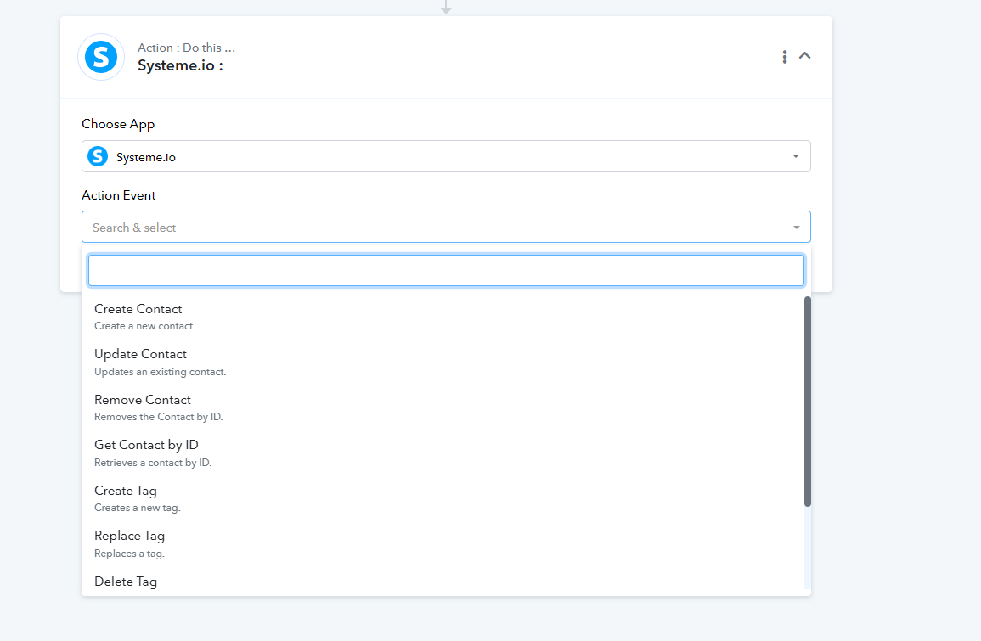Click the large Systeme.io logo in header
The image size is (981, 641).
coord(101,57)
